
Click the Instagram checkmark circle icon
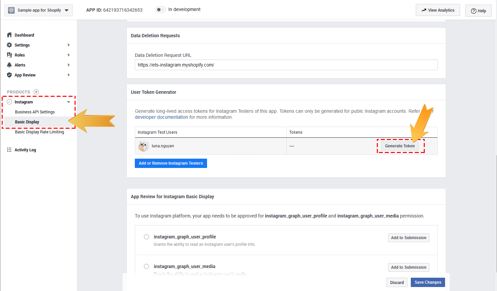pyautogui.click(x=9, y=102)
